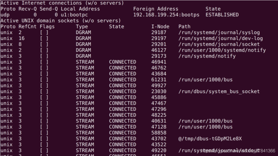The image size is (278, 156).
Task: Click the /run/systemd/journal/socket path
Action: pos(219,44)
